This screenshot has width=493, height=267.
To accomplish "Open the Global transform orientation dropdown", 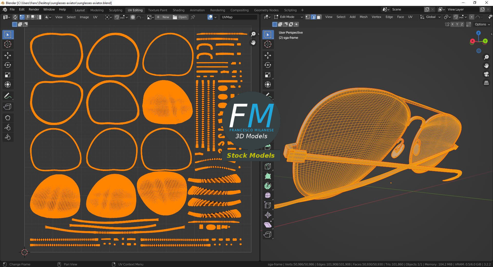I will pyautogui.click(x=430, y=17).
